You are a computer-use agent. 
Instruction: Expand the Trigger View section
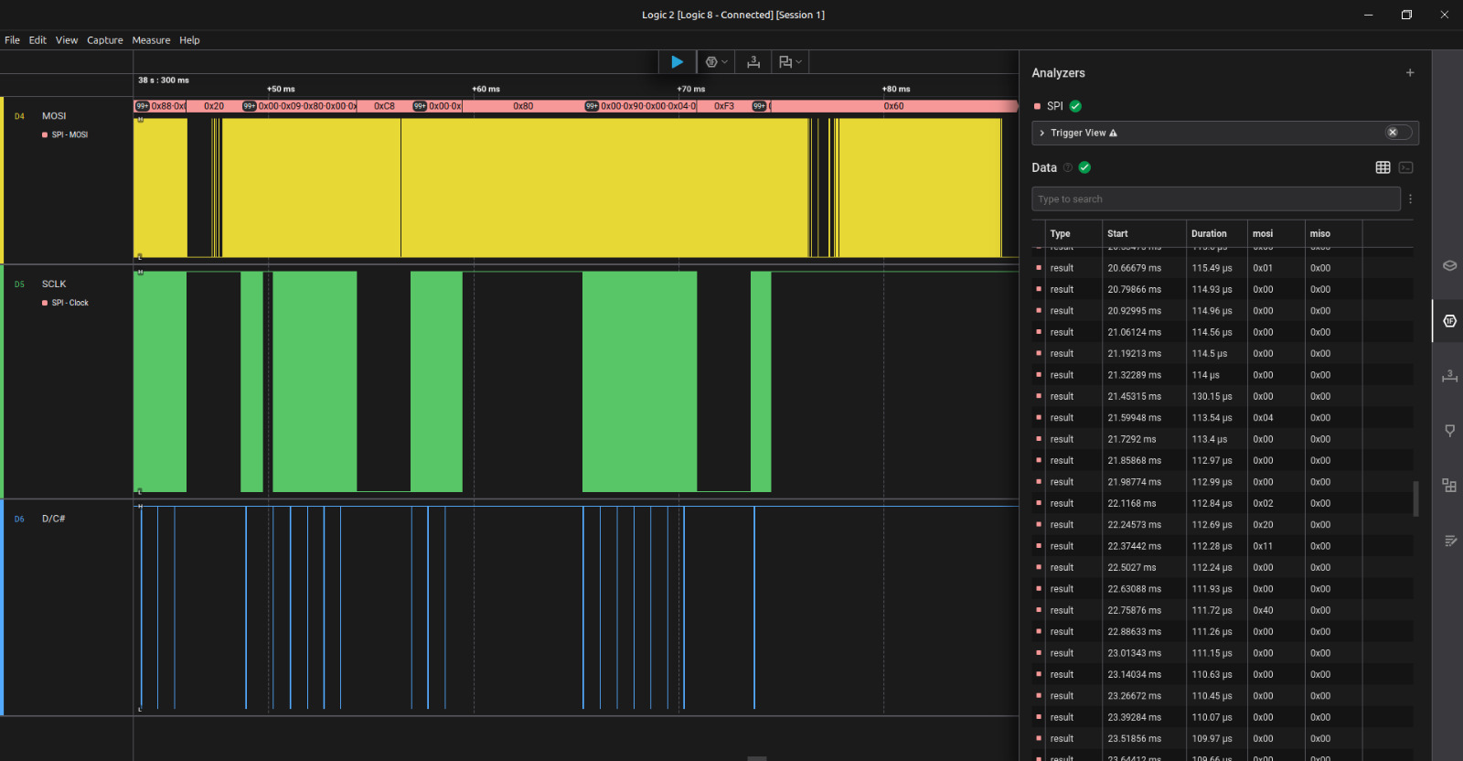point(1041,133)
